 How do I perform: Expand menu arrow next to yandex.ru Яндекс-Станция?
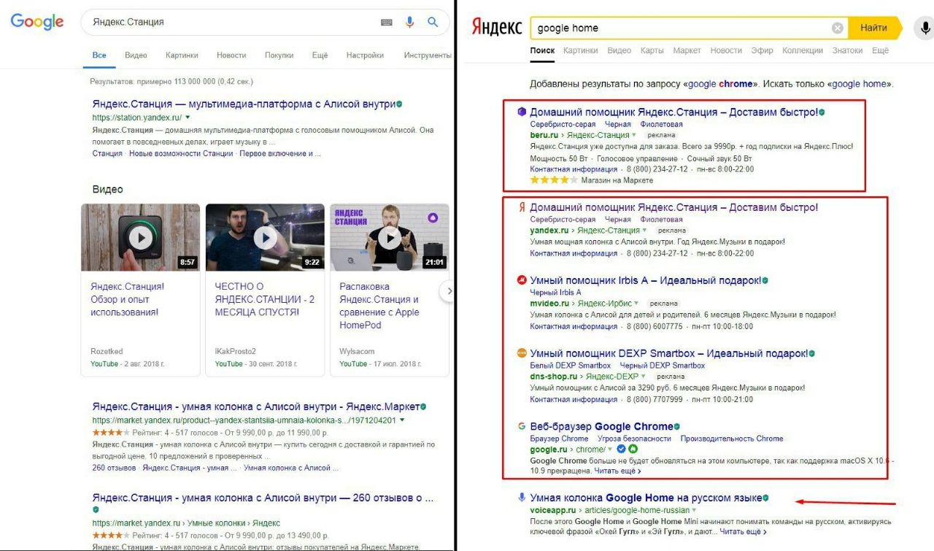point(643,231)
